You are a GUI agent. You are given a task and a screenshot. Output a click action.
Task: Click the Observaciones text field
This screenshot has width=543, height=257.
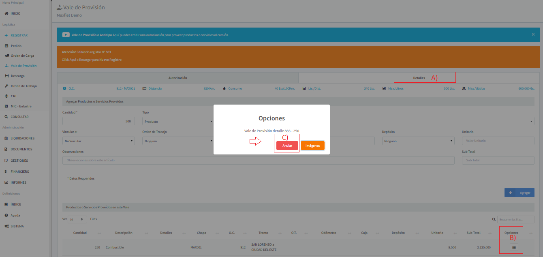tap(258, 160)
